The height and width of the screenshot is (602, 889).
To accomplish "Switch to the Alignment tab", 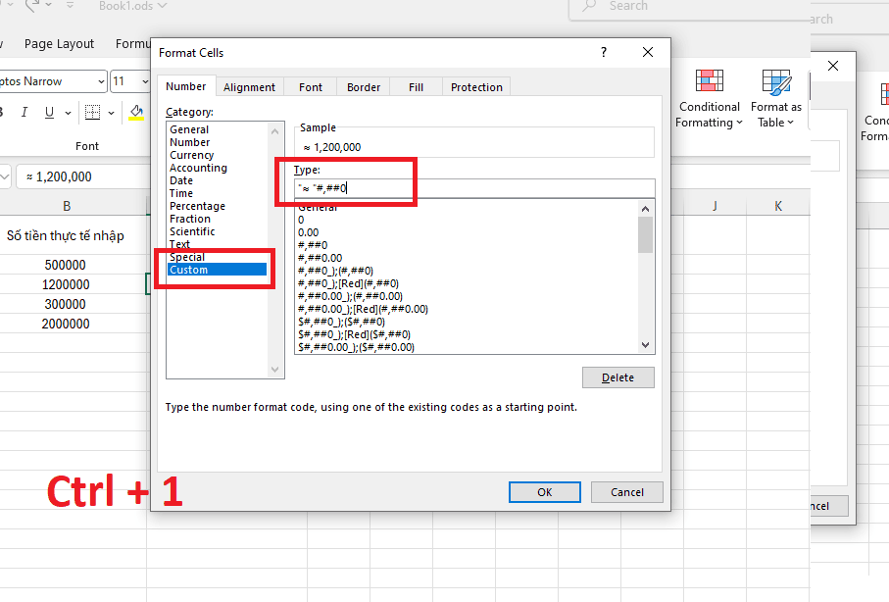I will pyautogui.click(x=249, y=87).
